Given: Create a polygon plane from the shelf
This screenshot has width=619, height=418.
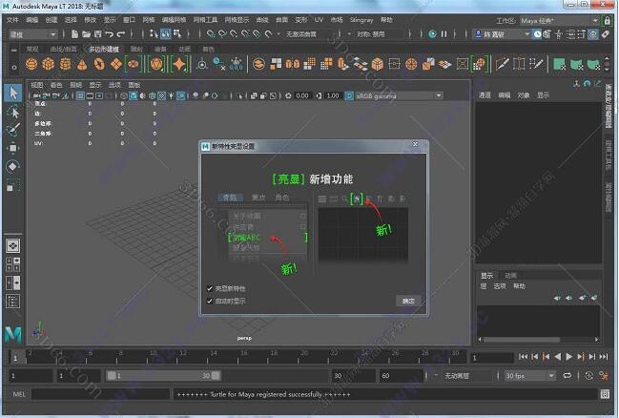Looking at the screenshot, I should (x=116, y=64).
